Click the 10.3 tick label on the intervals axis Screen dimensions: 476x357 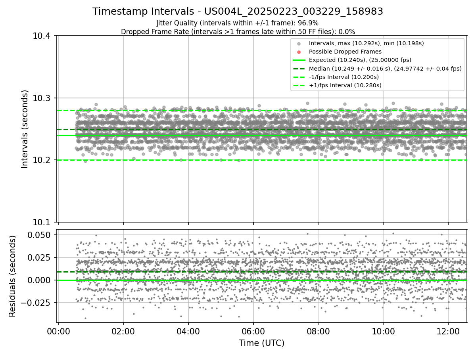coord(42,98)
